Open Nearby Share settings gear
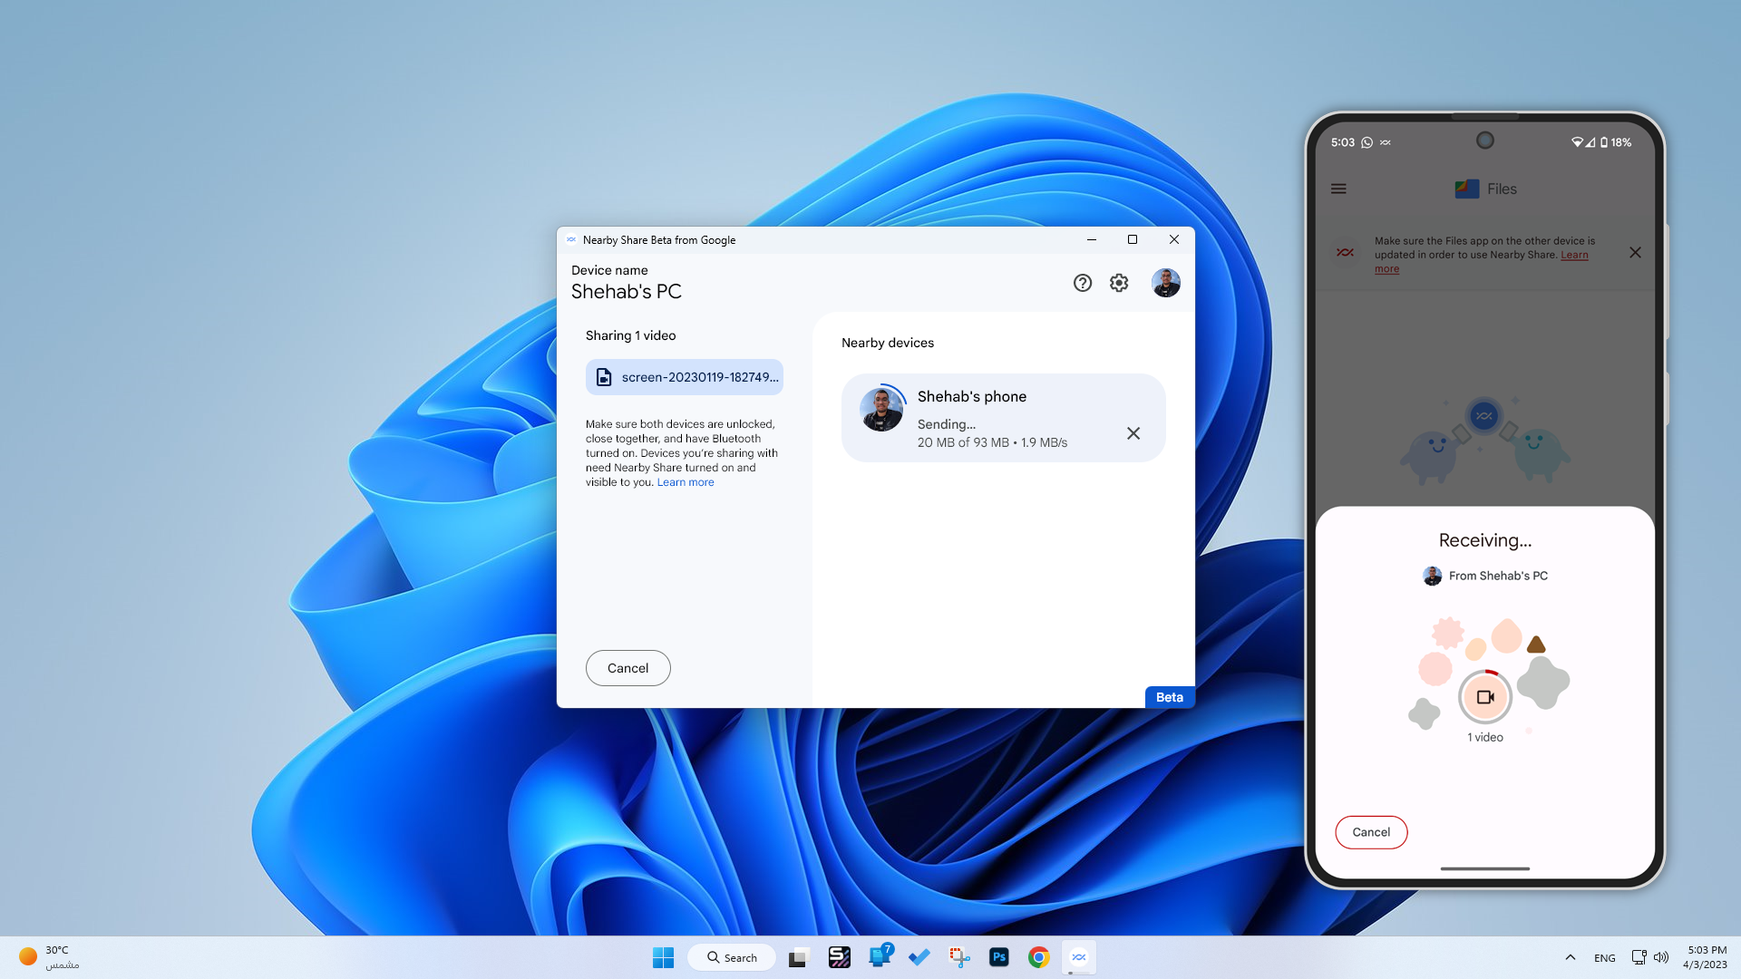The image size is (1741, 979). coord(1119,283)
